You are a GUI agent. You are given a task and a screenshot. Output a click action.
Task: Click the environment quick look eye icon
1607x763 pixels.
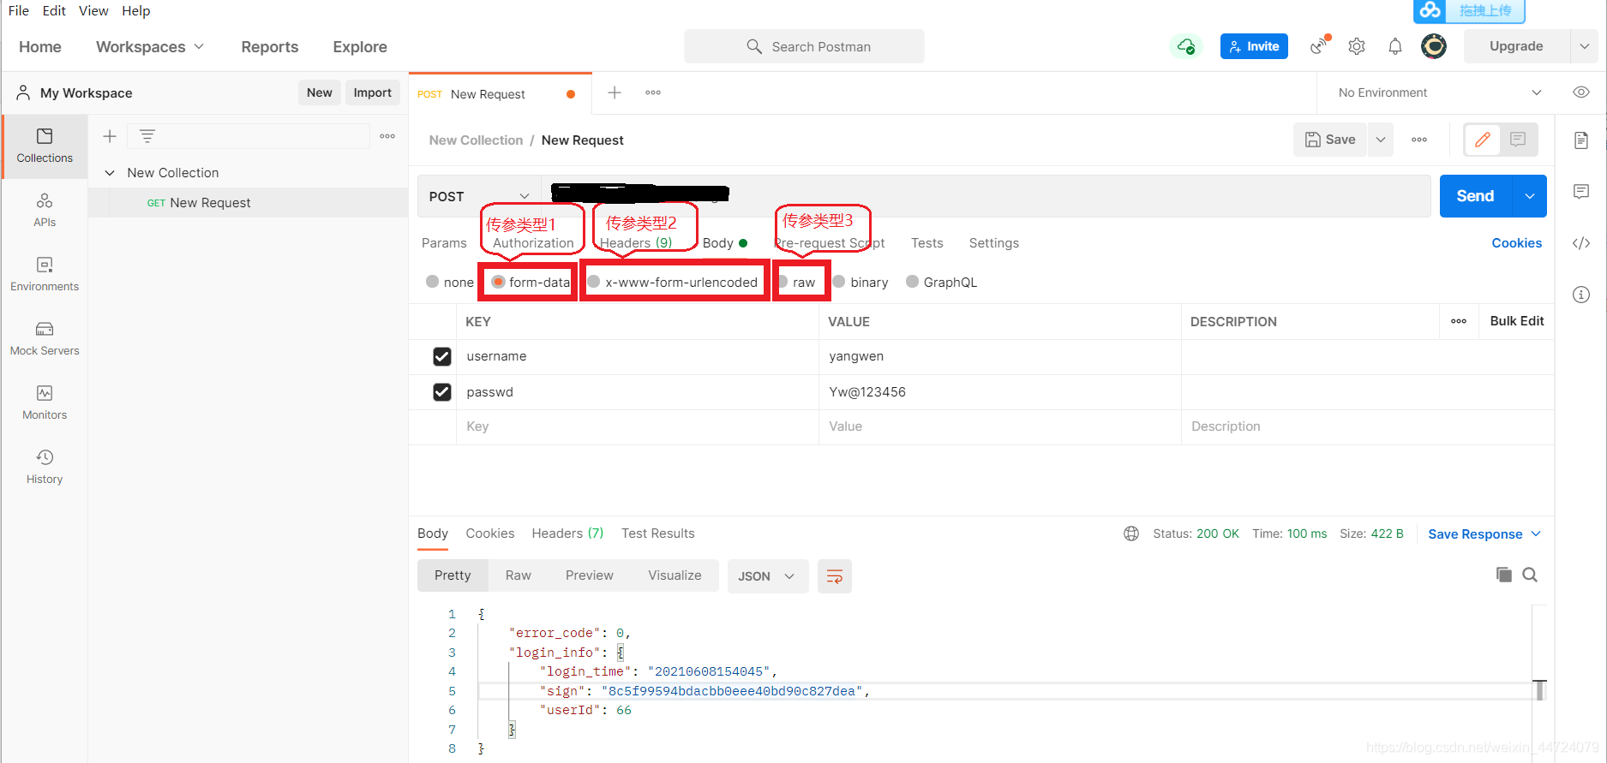tap(1581, 92)
